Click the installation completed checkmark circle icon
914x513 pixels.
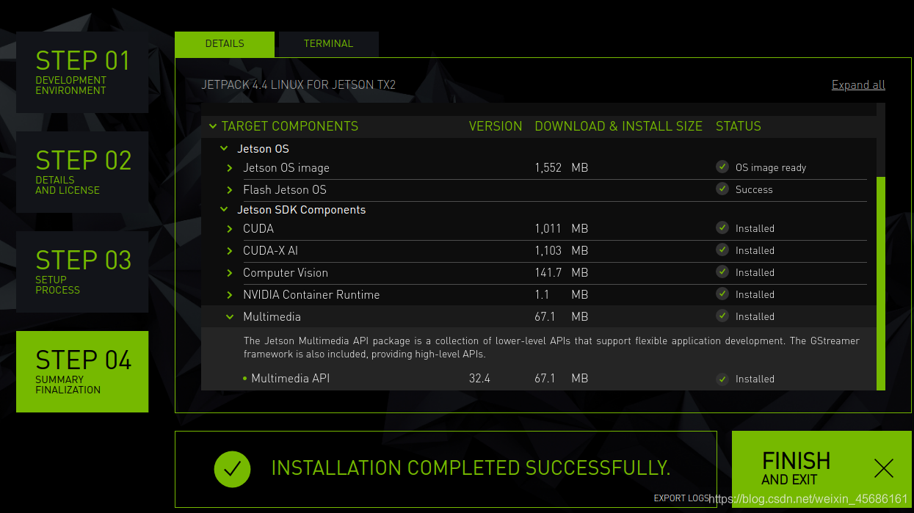tap(232, 468)
